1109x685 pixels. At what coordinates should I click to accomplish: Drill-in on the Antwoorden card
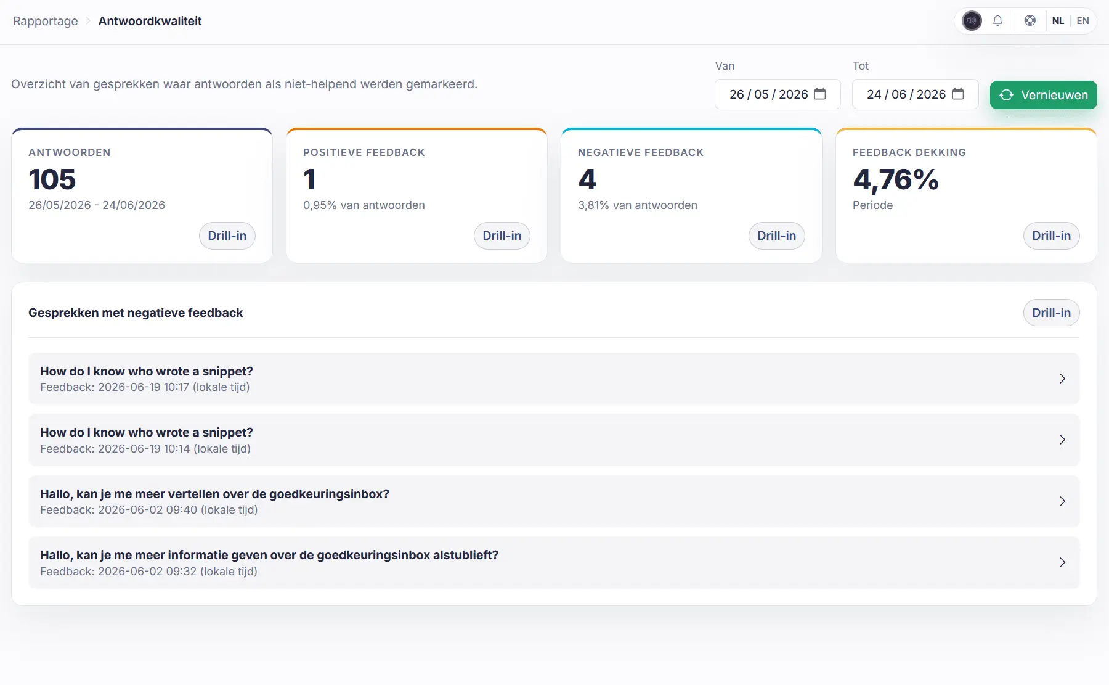(x=227, y=236)
